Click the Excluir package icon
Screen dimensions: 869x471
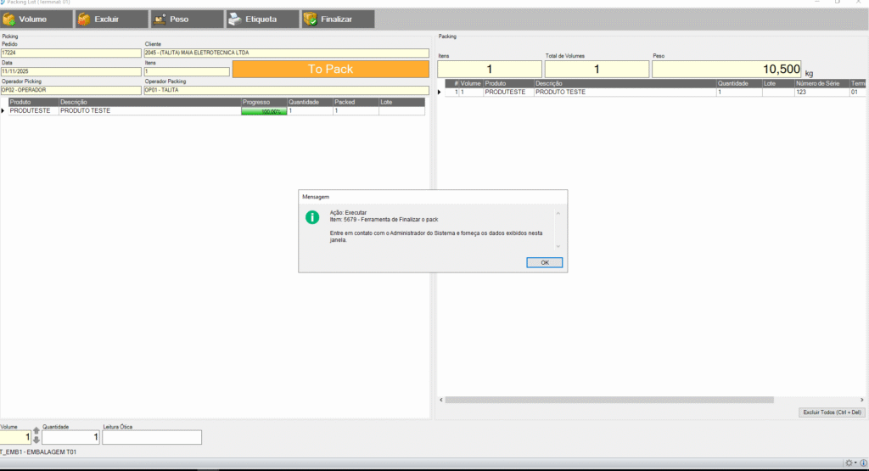(x=84, y=19)
